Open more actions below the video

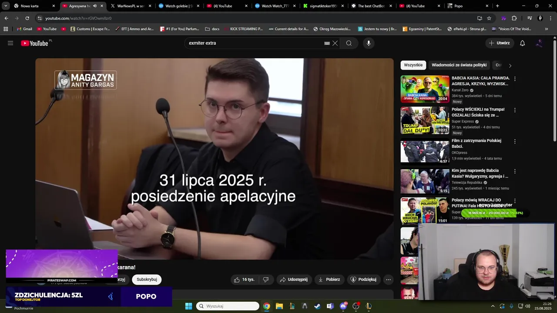click(x=388, y=280)
